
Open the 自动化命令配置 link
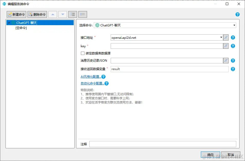(92, 83)
